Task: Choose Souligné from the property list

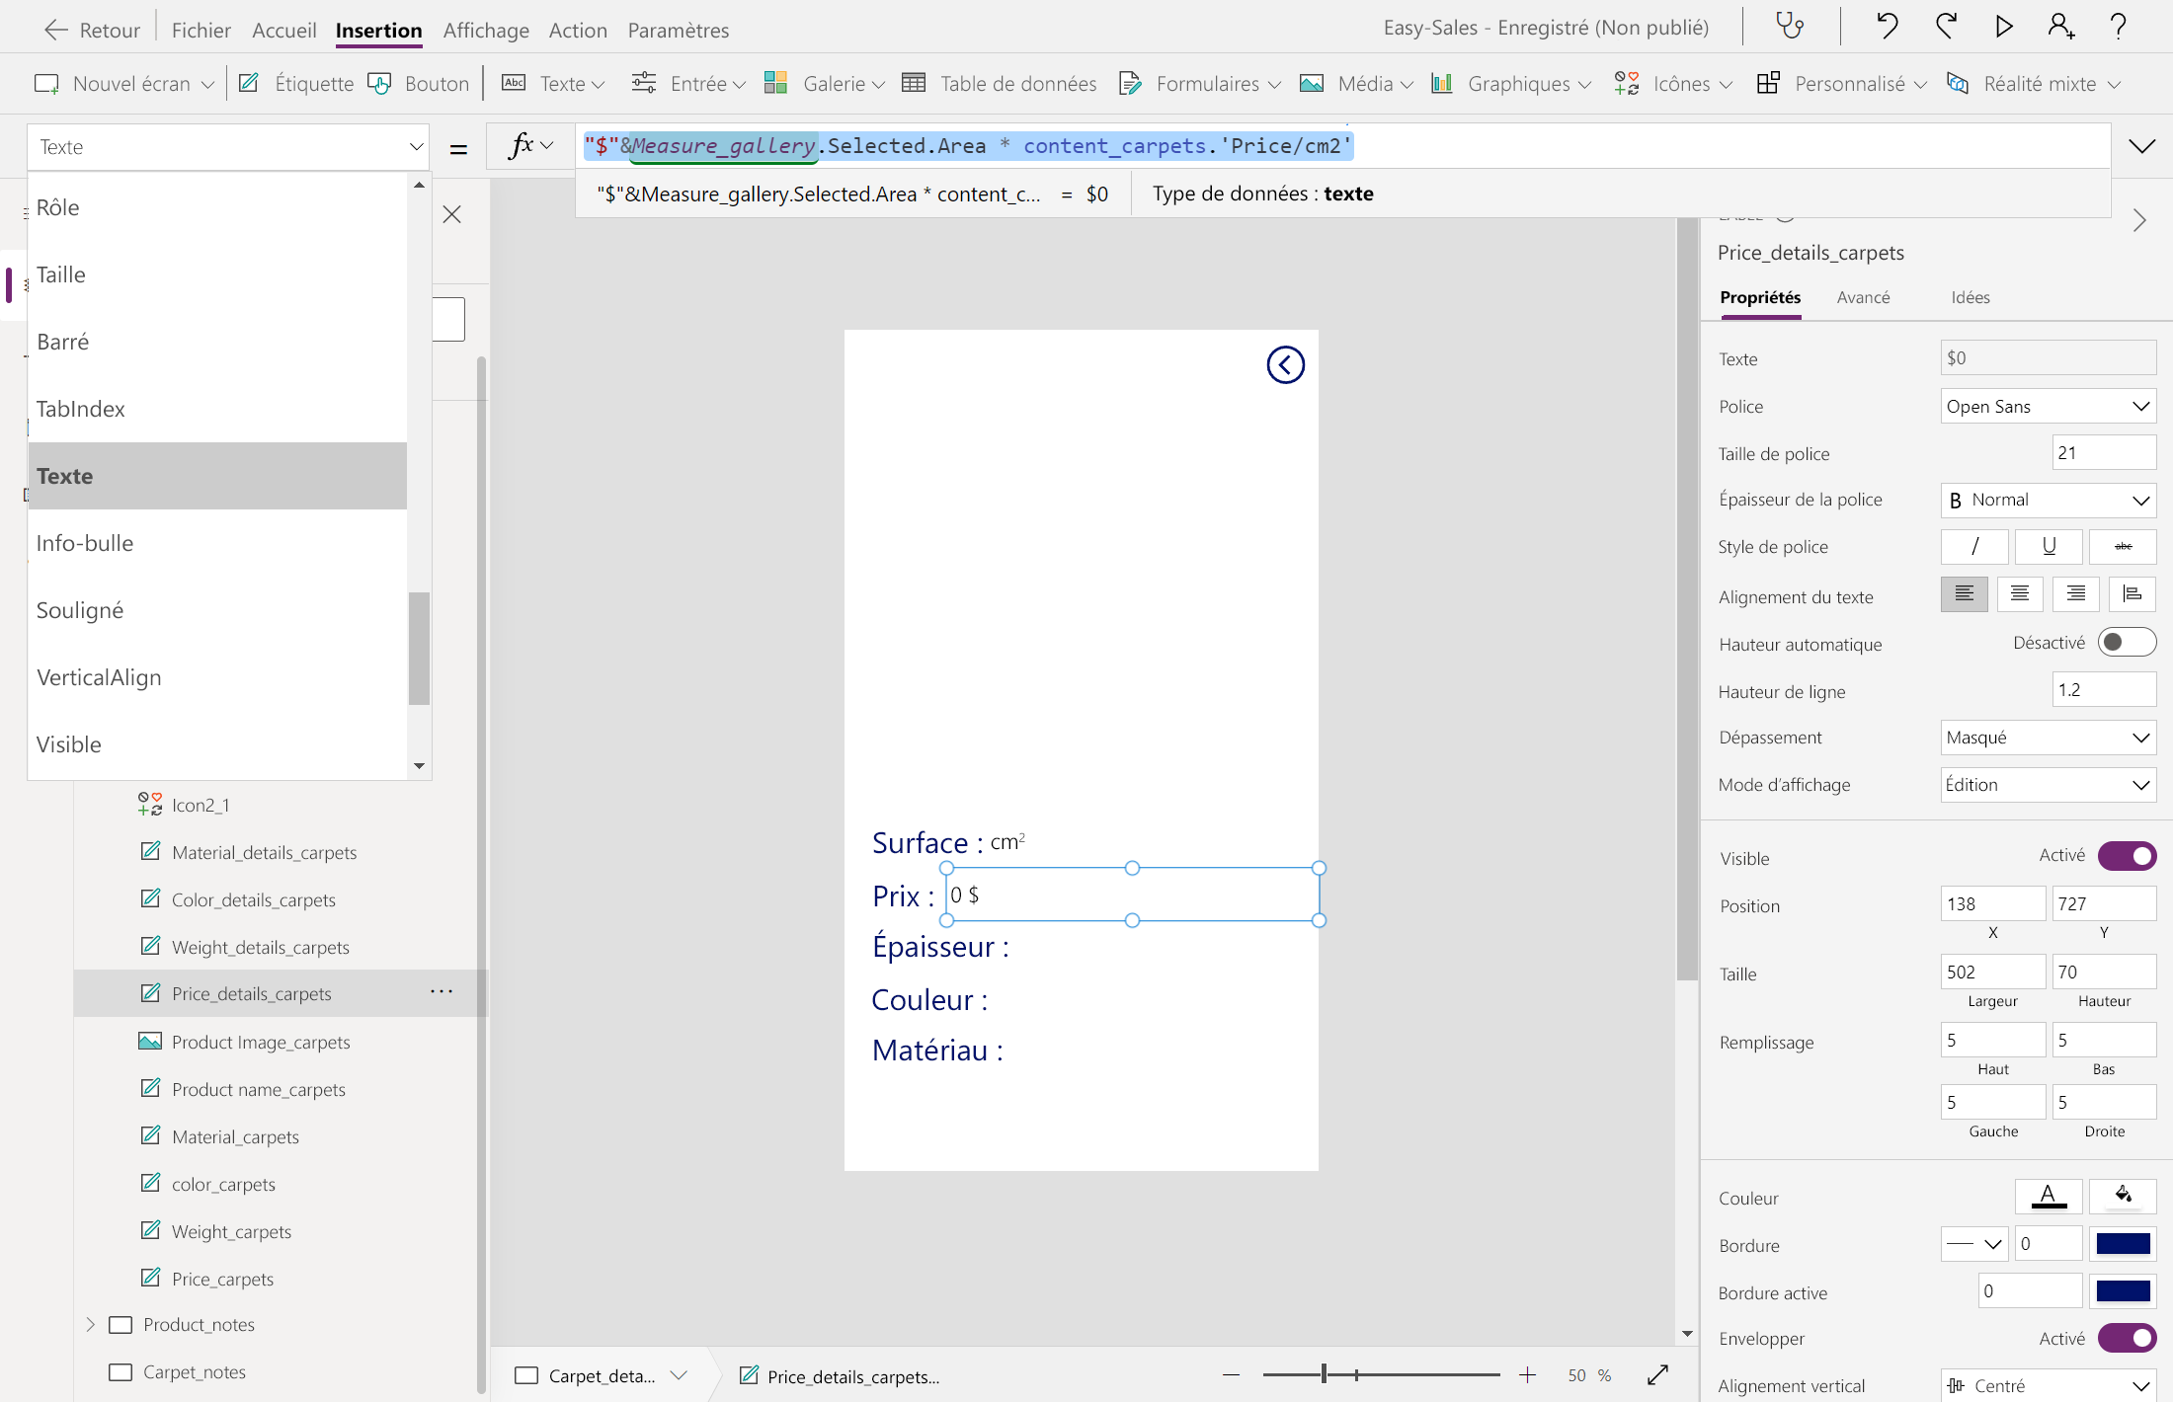Action: click(x=217, y=610)
